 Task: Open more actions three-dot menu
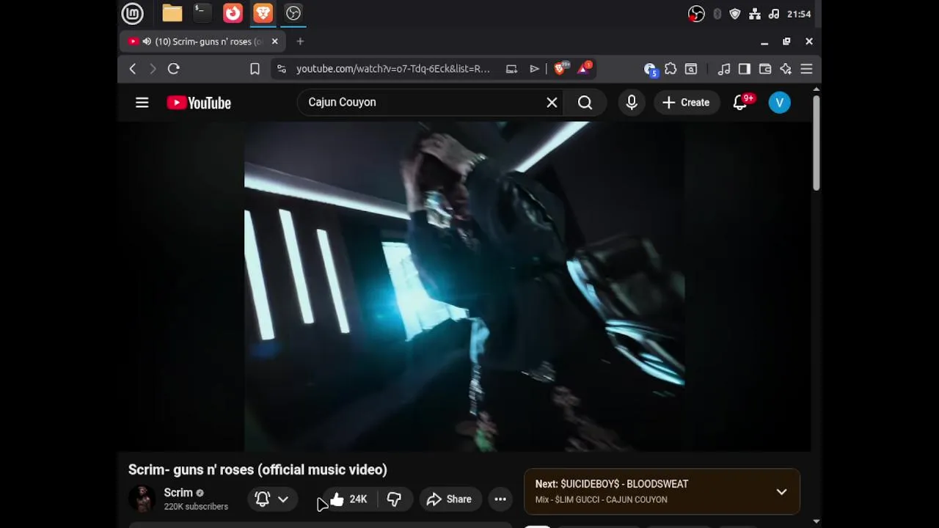pyautogui.click(x=500, y=499)
